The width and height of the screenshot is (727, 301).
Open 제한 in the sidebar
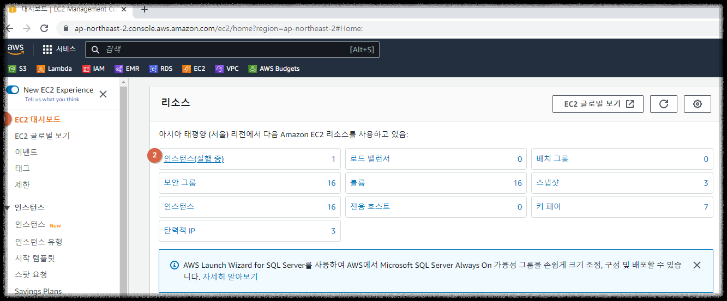(x=22, y=185)
